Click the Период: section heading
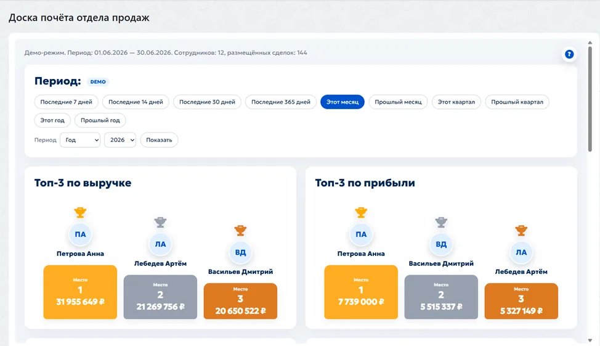 point(58,81)
